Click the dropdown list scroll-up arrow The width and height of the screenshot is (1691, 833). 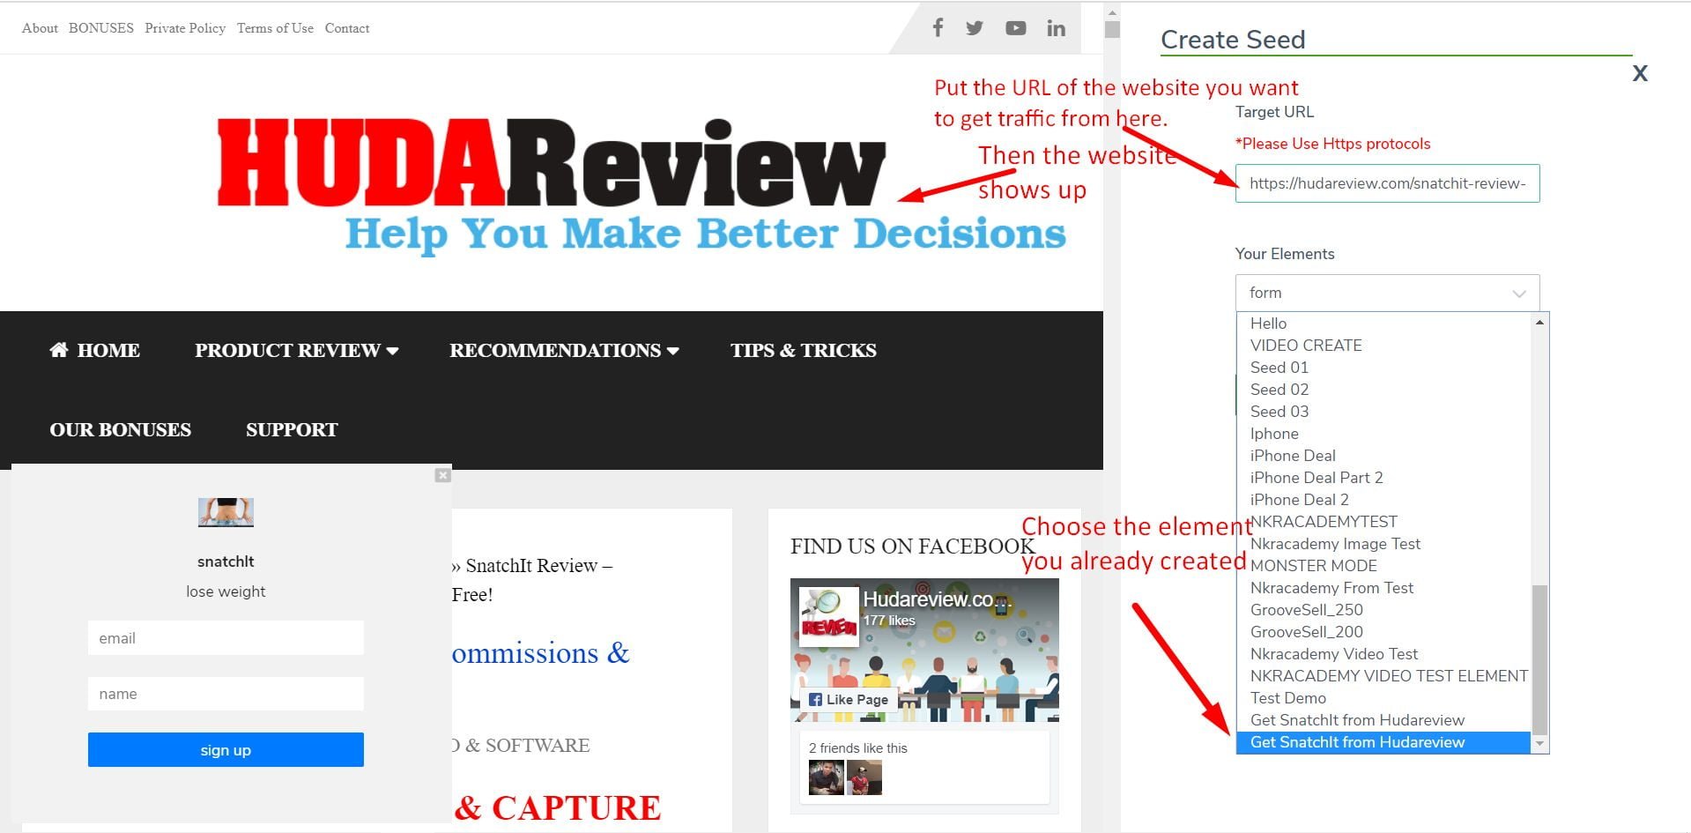tap(1539, 322)
